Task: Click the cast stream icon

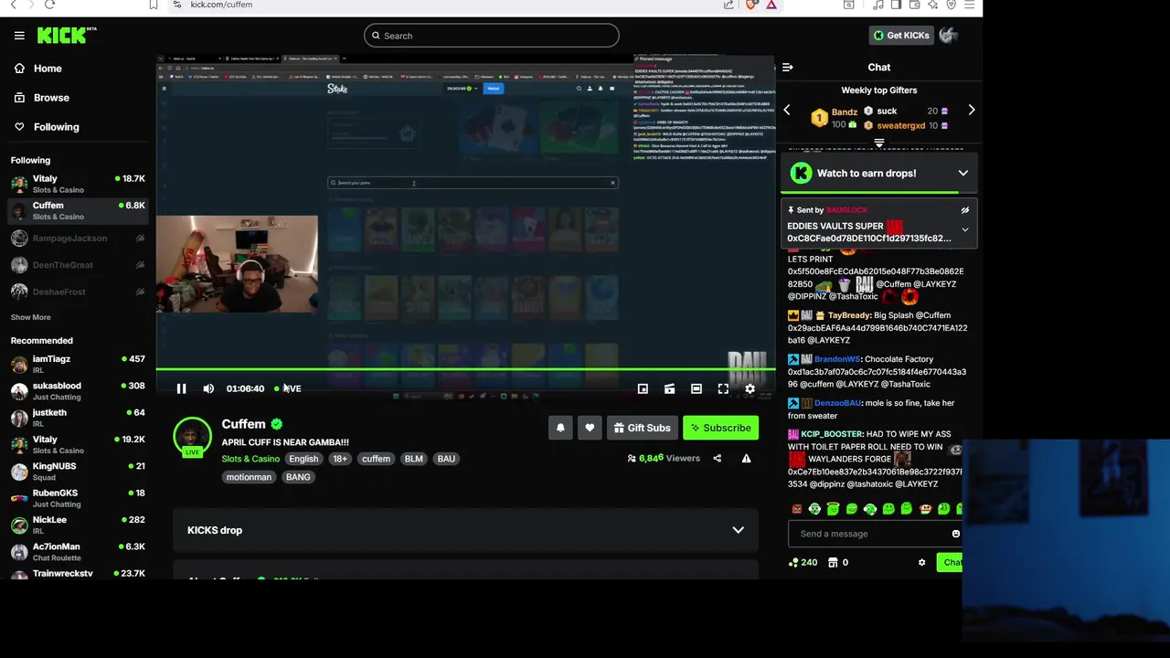Action: coord(669,388)
